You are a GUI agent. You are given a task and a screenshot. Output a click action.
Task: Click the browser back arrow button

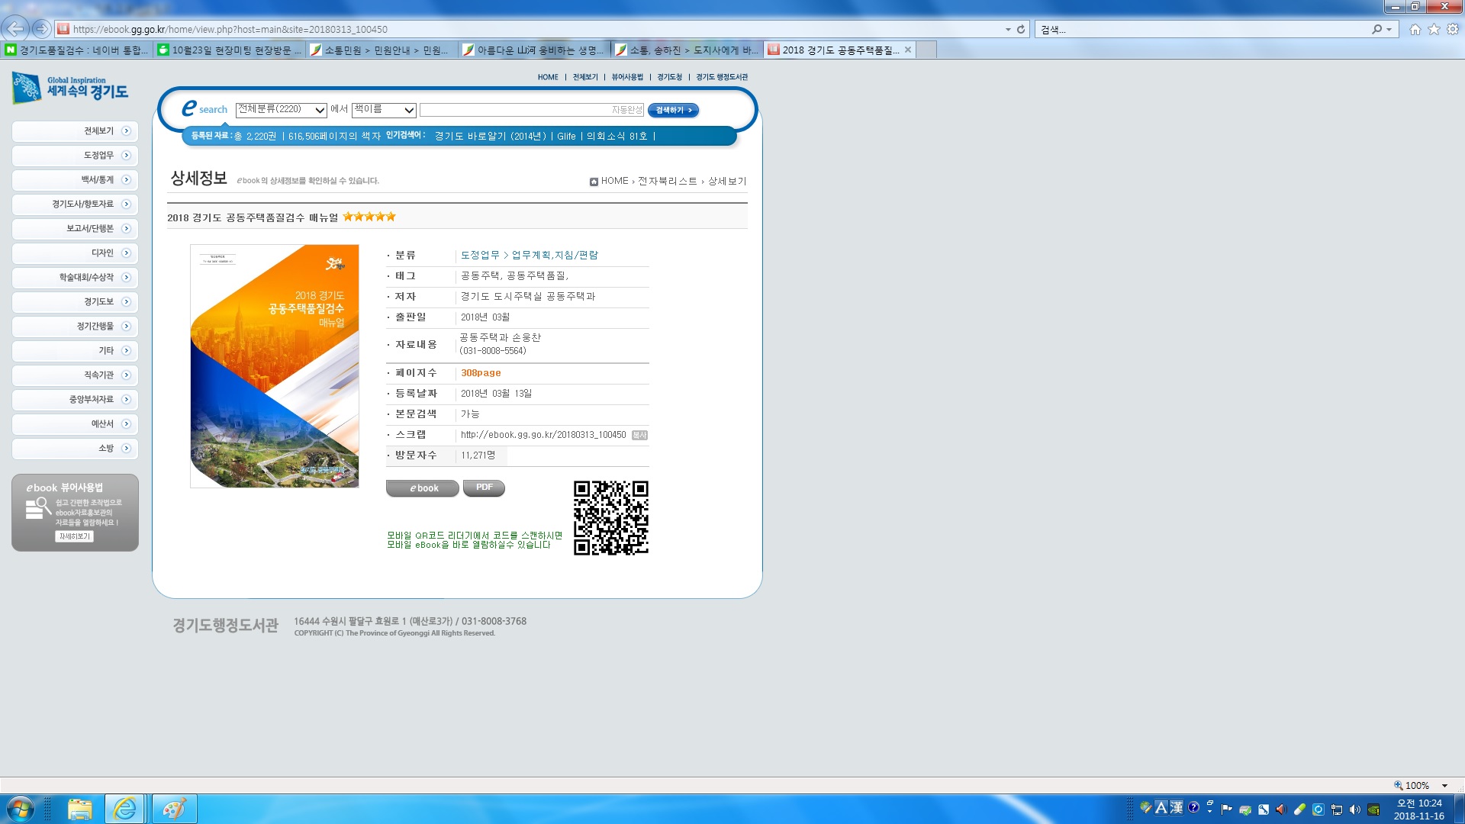14,29
